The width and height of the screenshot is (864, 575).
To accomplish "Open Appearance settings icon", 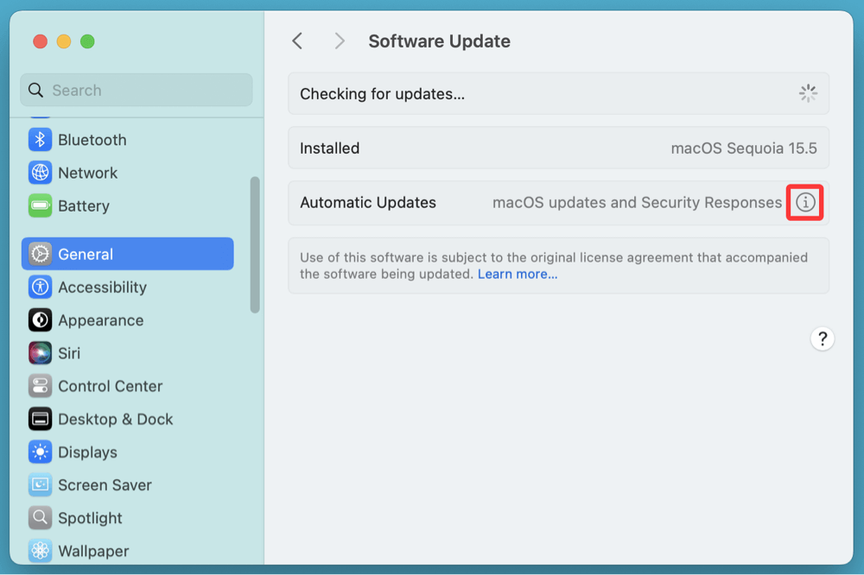I will pos(40,320).
